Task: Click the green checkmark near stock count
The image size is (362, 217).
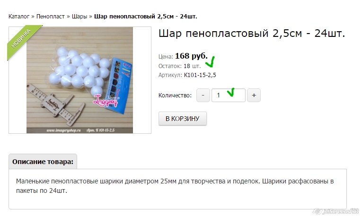Action: click(210, 62)
